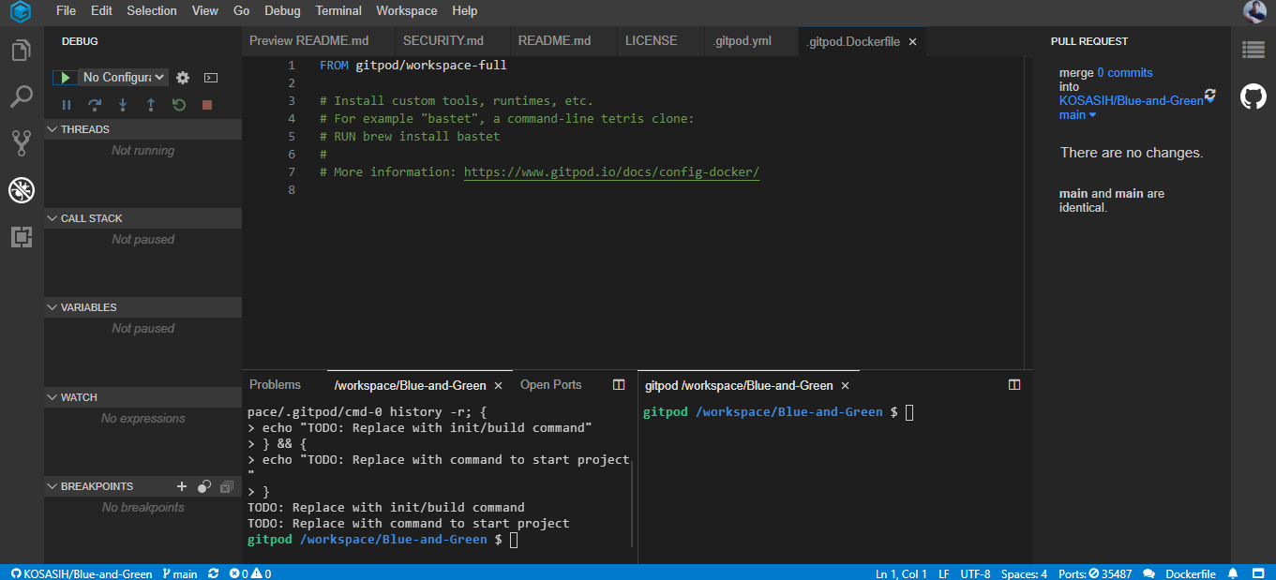Open the debug configuration dropdown
This screenshot has height=580, width=1276.
coord(123,78)
